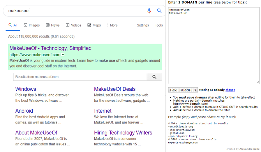Click the Results from makeuseof.com search field
This screenshot has width=261, height=152.
point(80,77)
